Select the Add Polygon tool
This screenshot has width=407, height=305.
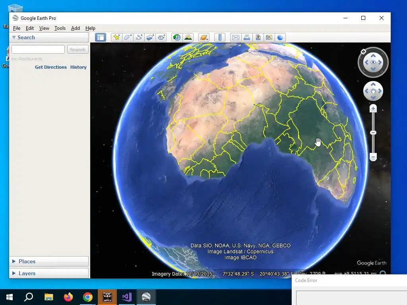click(128, 37)
